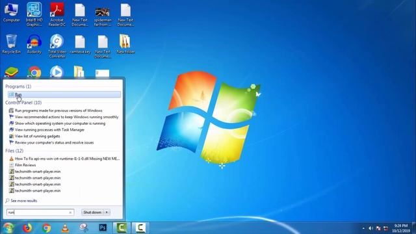Open the Programs (1) results heading
This screenshot has width=416, height=234.
click(x=18, y=86)
